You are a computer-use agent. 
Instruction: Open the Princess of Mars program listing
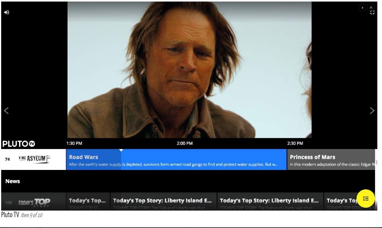pos(331,159)
